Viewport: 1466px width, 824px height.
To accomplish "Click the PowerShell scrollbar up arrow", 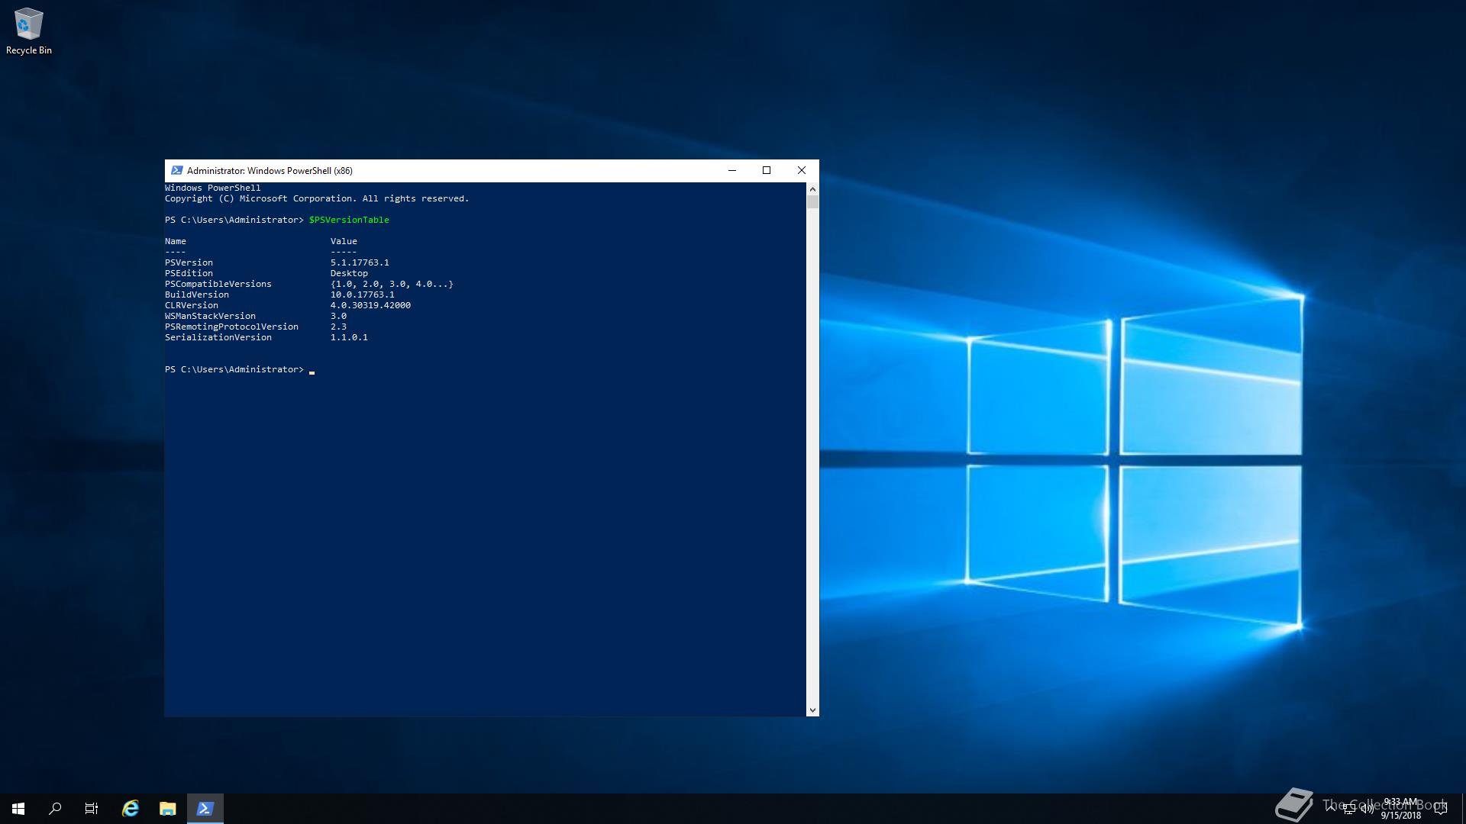I will [x=812, y=188].
